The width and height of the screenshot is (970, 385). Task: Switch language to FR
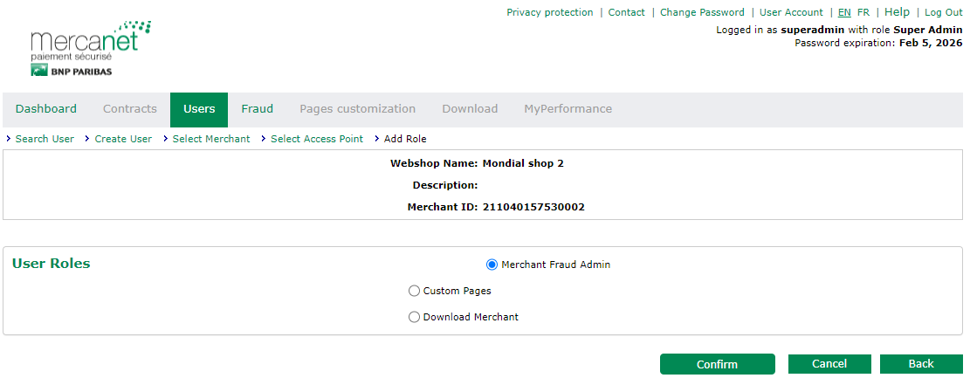863,12
